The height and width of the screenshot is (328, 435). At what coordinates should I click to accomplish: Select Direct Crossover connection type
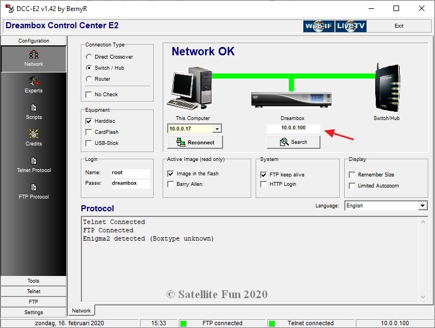click(x=89, y=57)
